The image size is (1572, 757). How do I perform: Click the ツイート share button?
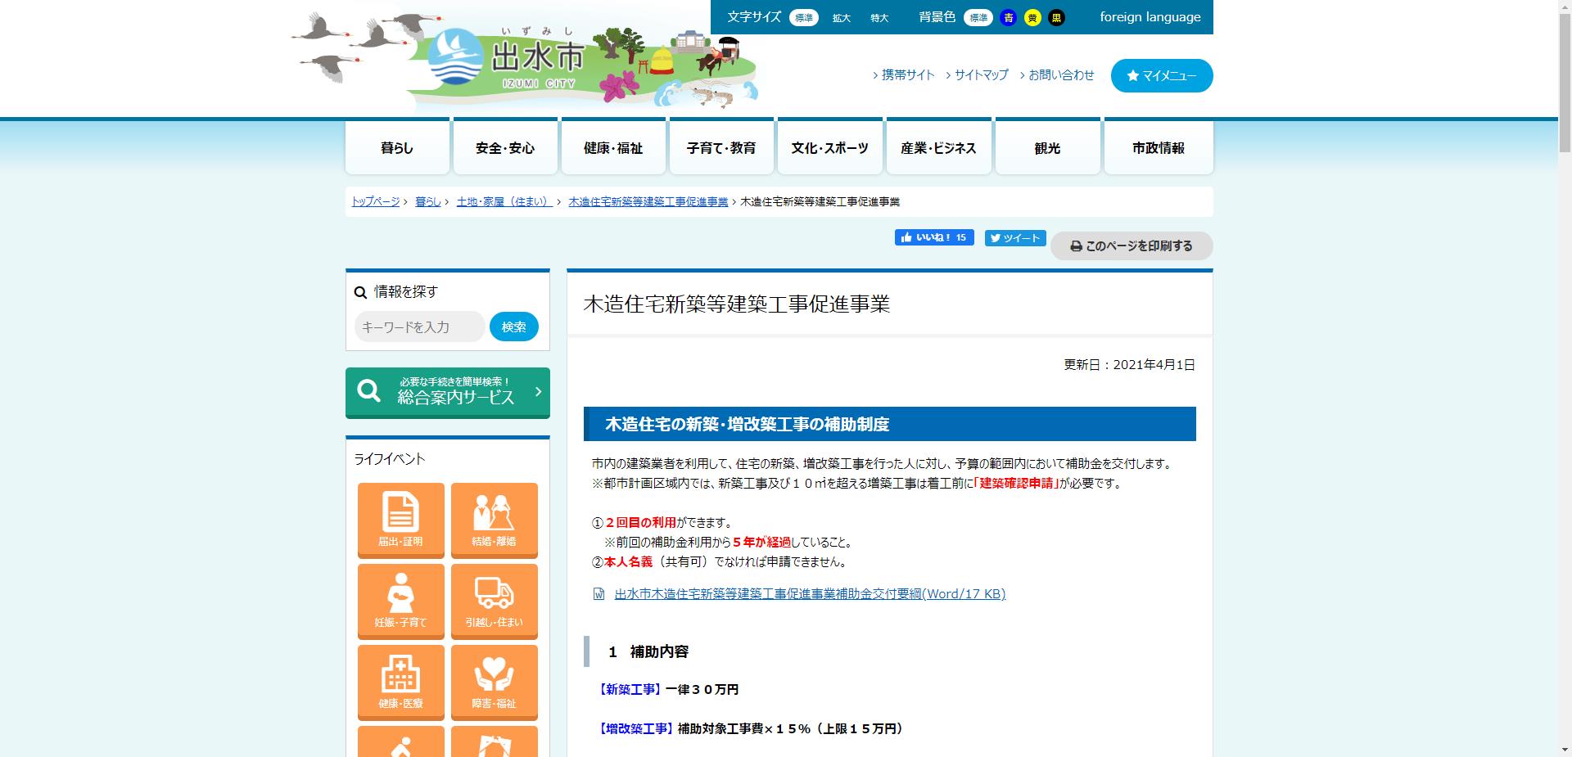tap(1014, 237)
